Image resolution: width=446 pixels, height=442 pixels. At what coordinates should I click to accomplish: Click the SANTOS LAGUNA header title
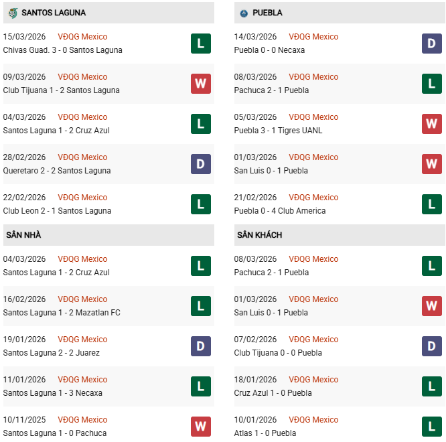(x=54, y=13)
